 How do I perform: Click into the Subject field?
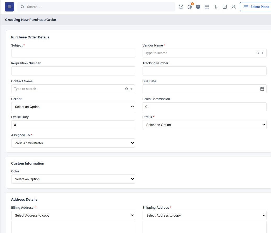(x=73, y=53)
